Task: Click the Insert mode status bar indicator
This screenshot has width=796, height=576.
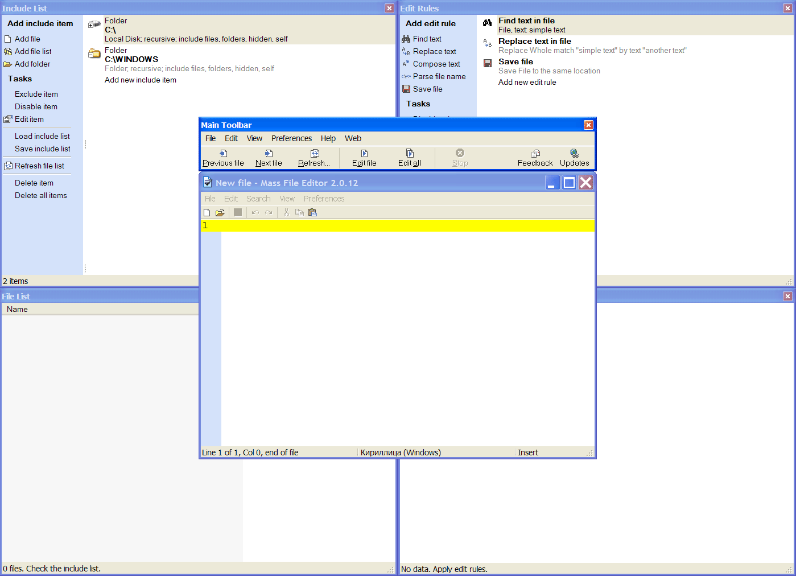Action: click(528, 452)
